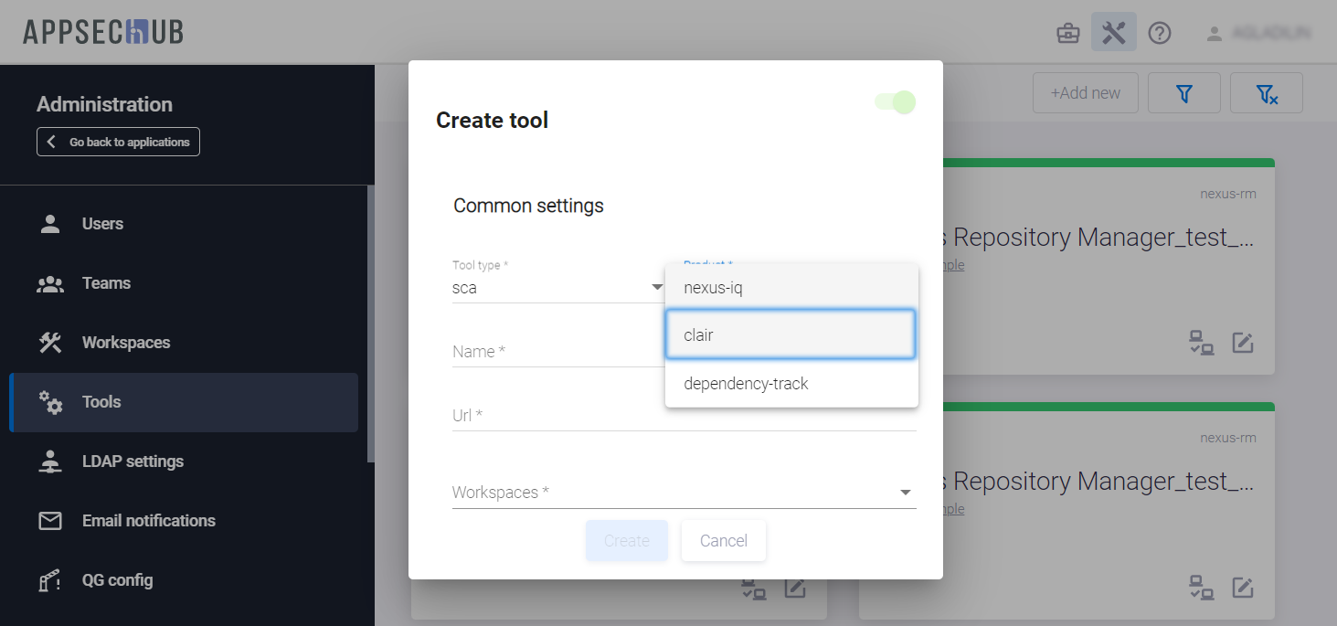Click check connection icon on first card
Image resolution: width=1337 pixels, height=626 pixels.
point(1201,343)
